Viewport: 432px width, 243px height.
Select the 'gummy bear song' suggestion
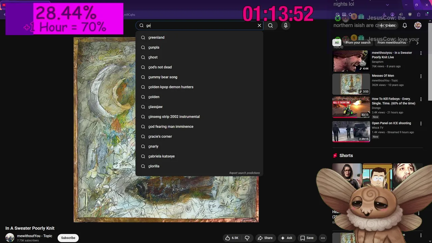[x=199, y=77]
